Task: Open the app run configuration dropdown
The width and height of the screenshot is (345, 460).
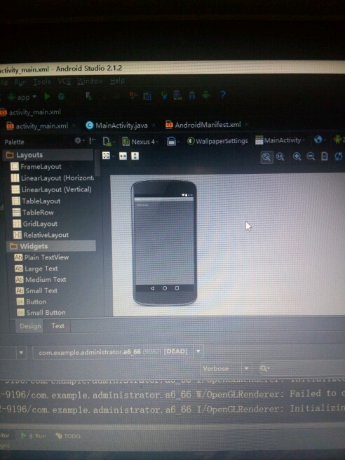Action: point(22,97)
